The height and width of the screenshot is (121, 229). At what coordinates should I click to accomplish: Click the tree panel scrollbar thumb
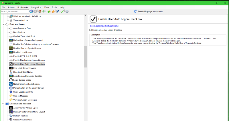(x=86, y=57)
